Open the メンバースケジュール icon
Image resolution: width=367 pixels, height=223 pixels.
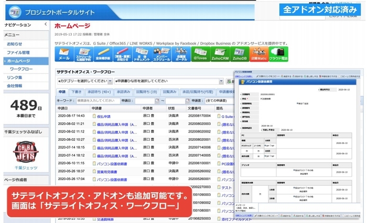pos(161,54)
